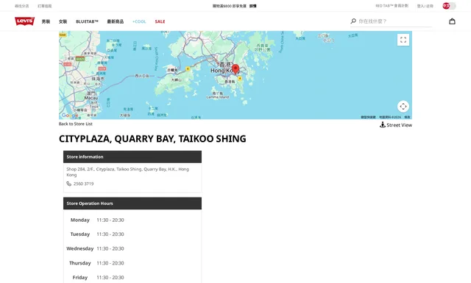471x283 pixels.
Task: Click the Macau label on the map
Action: (x=91, y=98)
